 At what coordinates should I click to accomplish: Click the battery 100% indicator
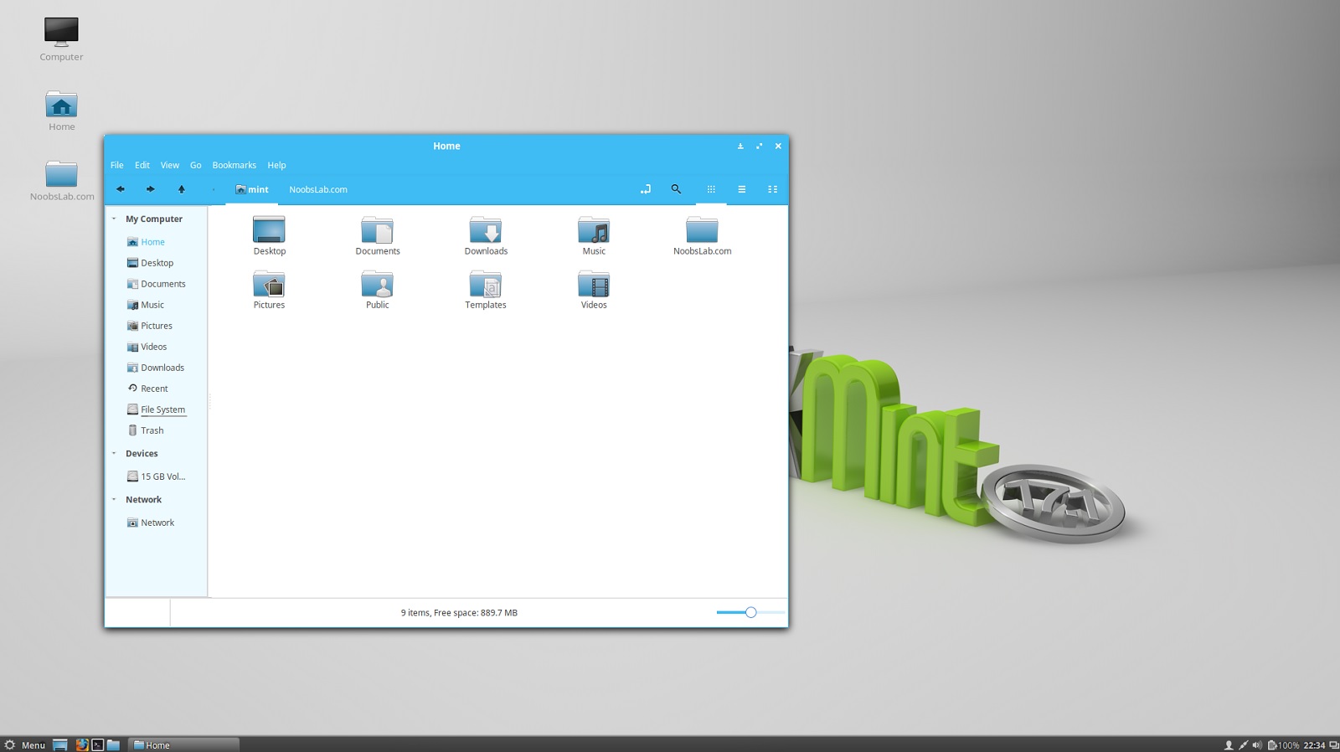(1283, 745)
